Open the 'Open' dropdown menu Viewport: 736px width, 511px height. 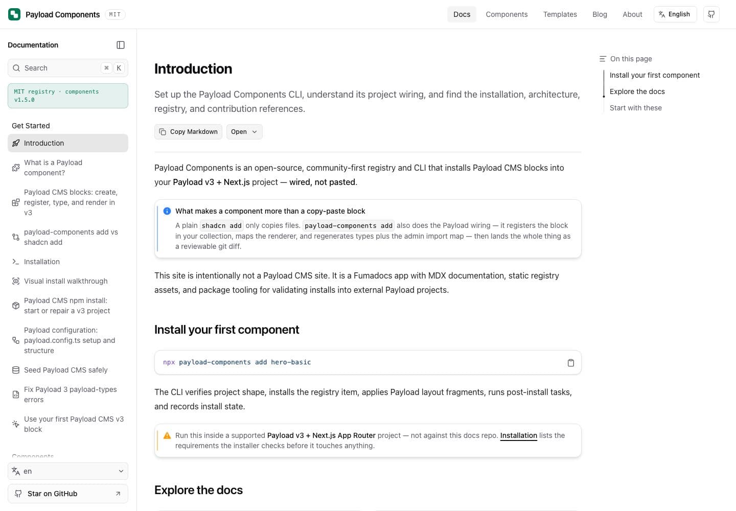[244, 132]
